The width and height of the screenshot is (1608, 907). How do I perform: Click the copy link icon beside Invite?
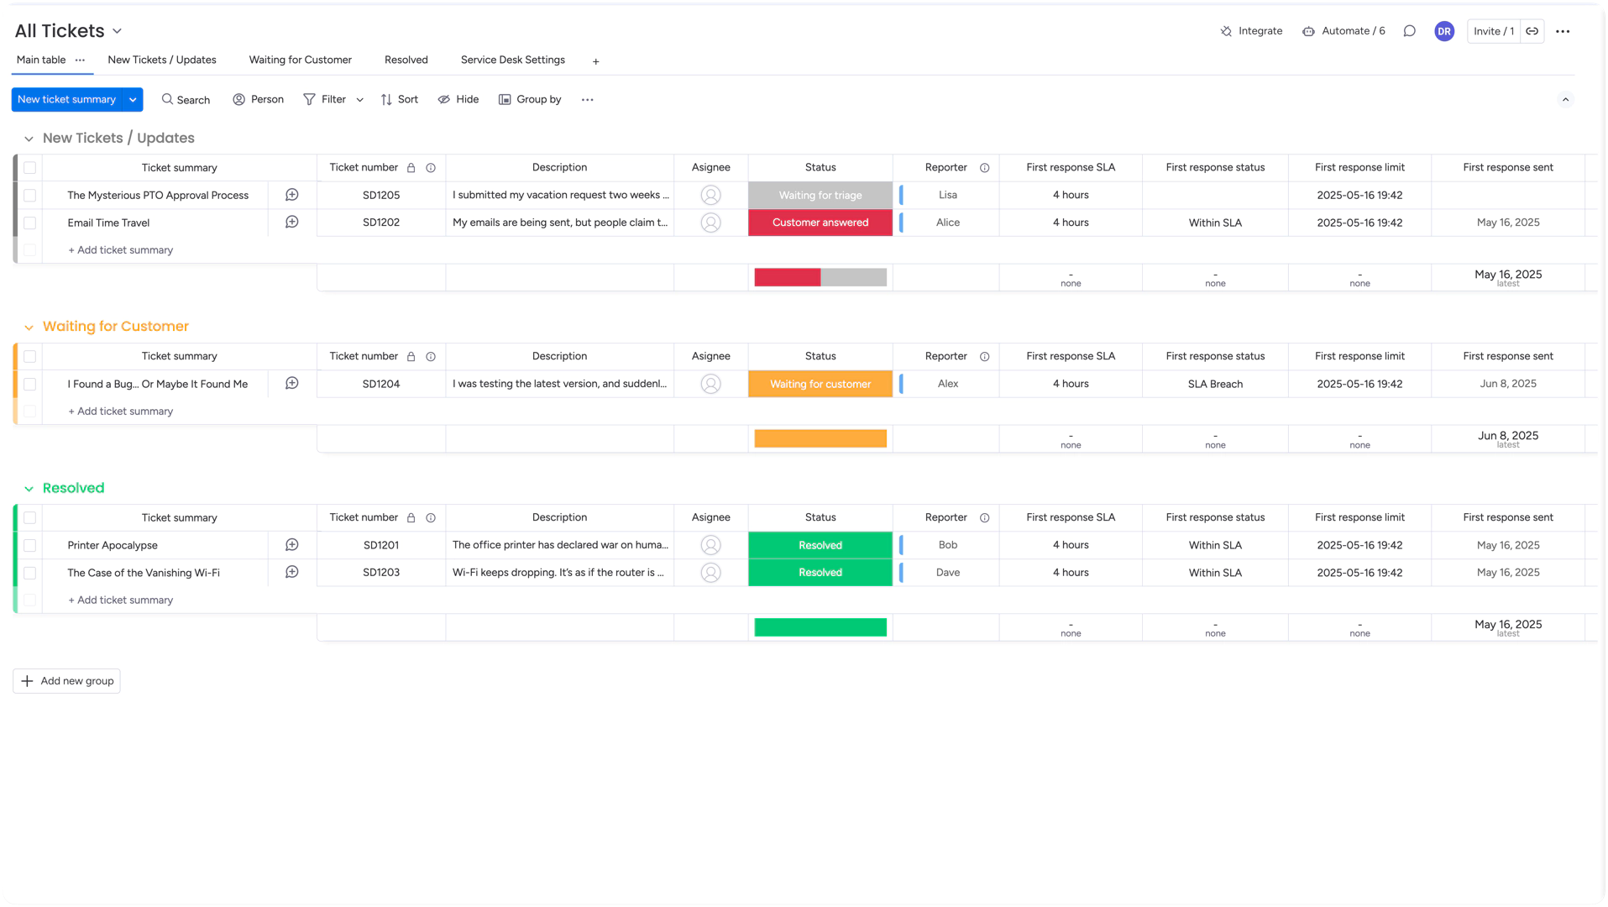1532,31
